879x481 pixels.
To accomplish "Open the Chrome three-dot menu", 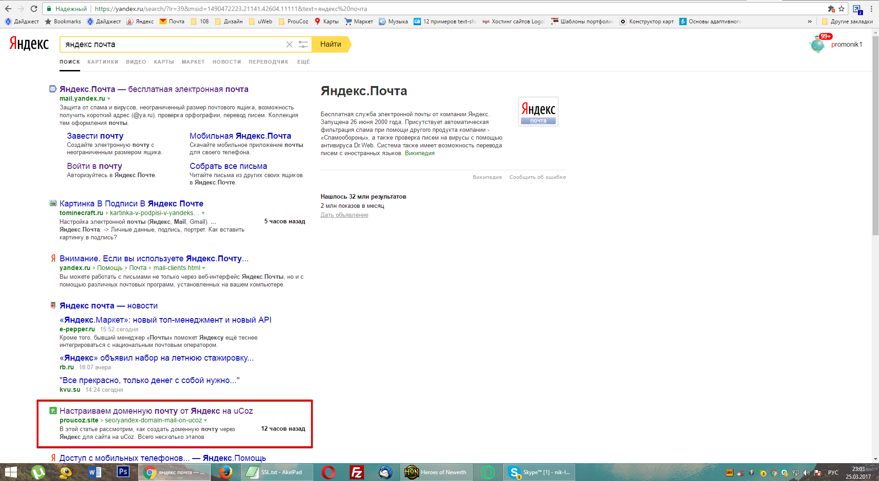I will tap(871, 9).
